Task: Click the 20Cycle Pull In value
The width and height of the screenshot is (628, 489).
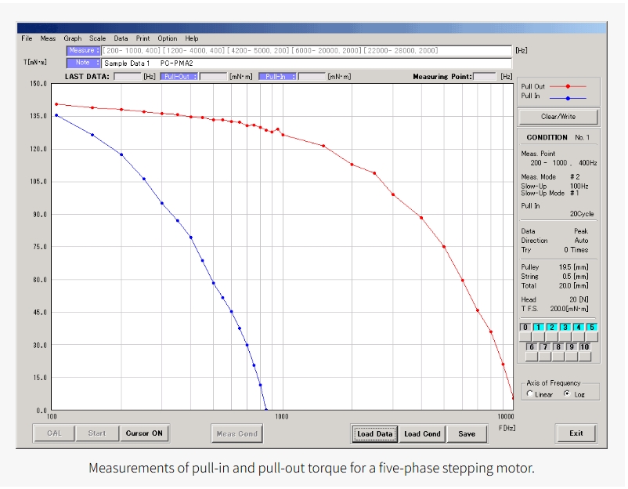Action: pos(582,214)
